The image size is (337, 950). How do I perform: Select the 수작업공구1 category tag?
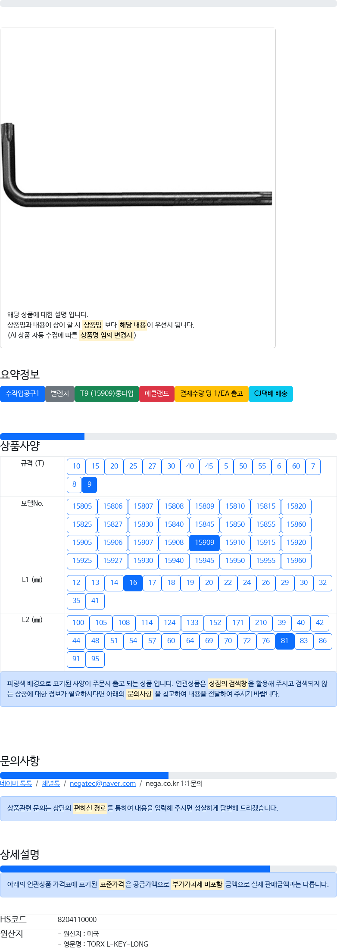coord(22,394)
